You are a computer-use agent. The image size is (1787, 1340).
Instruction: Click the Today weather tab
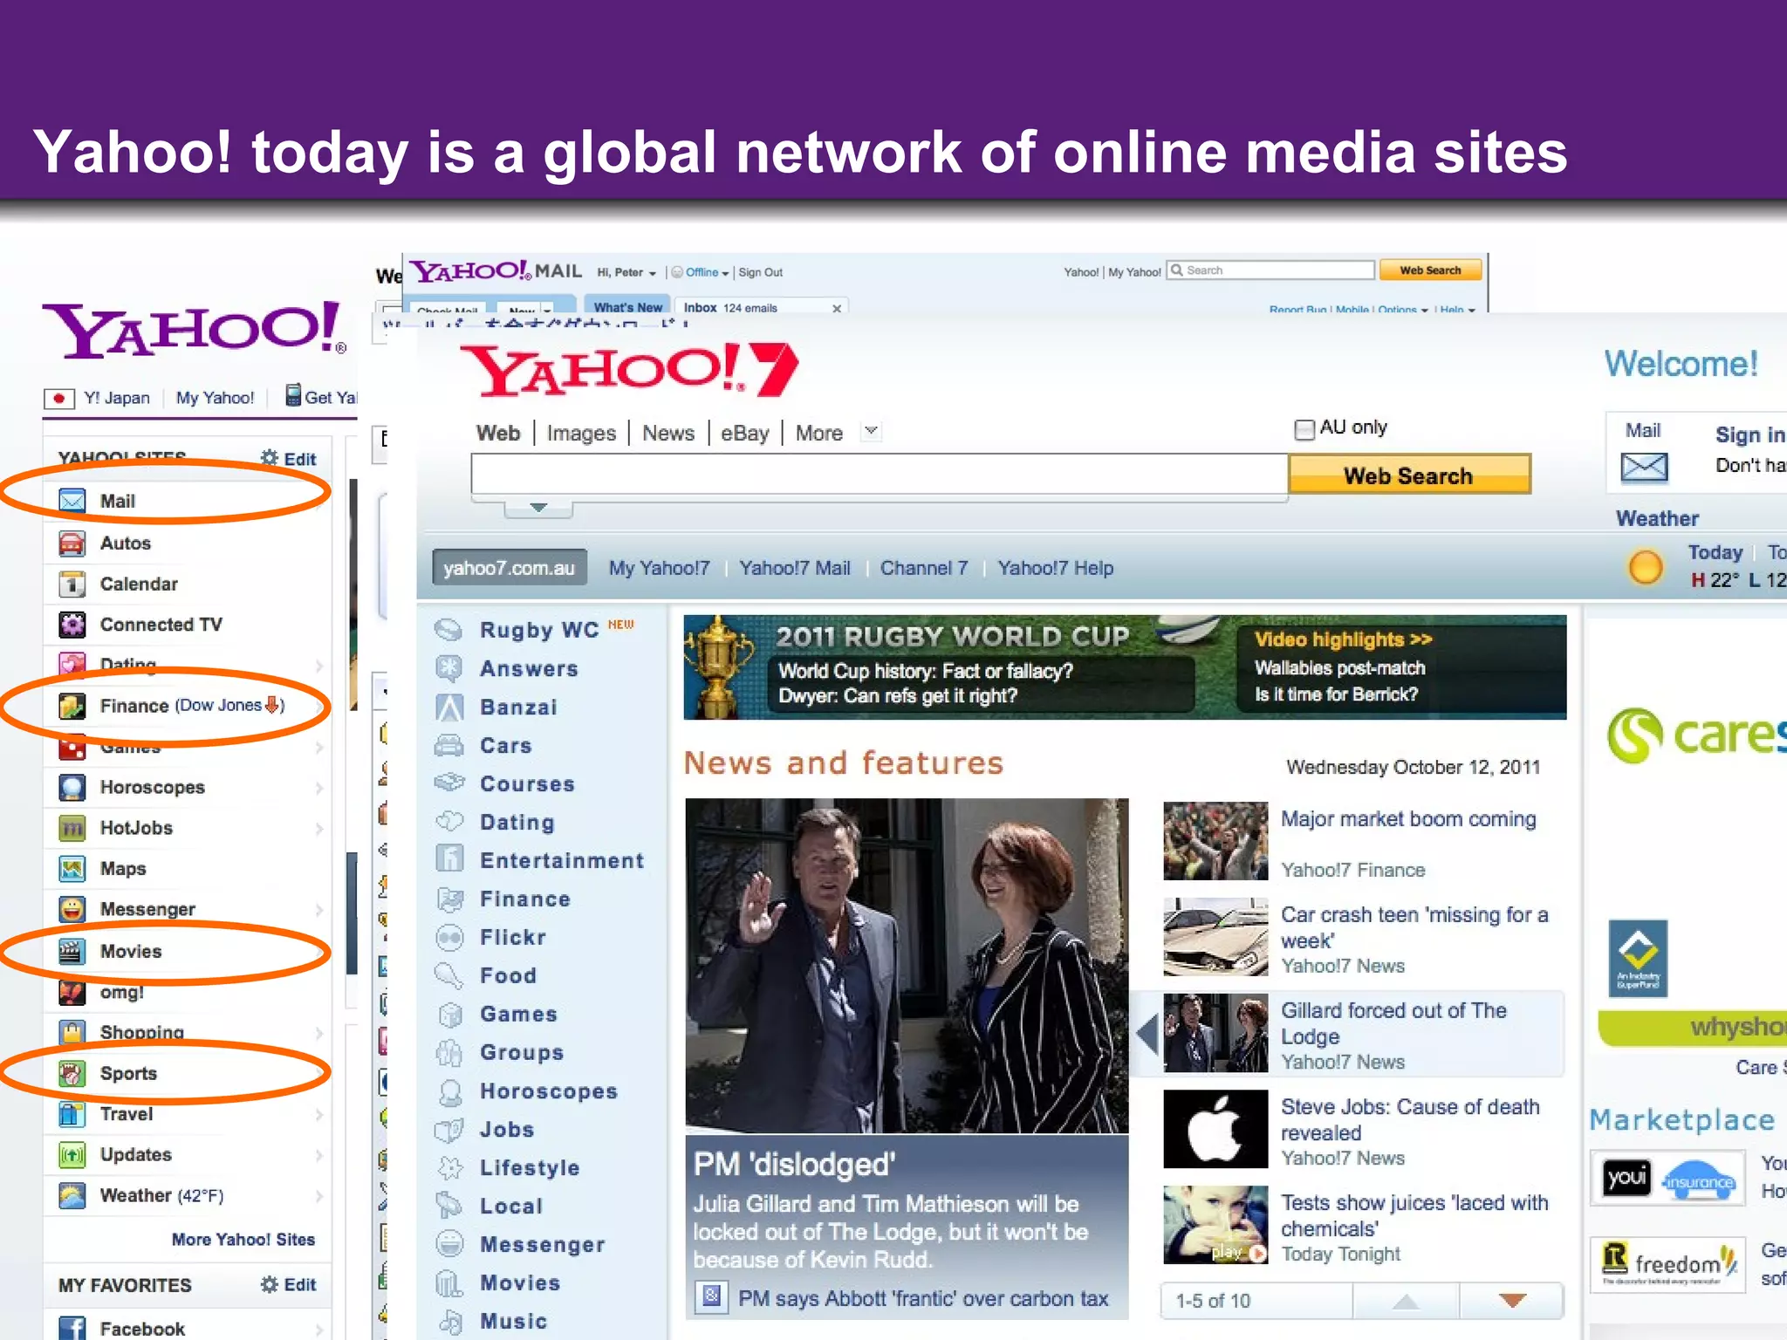1715,551
